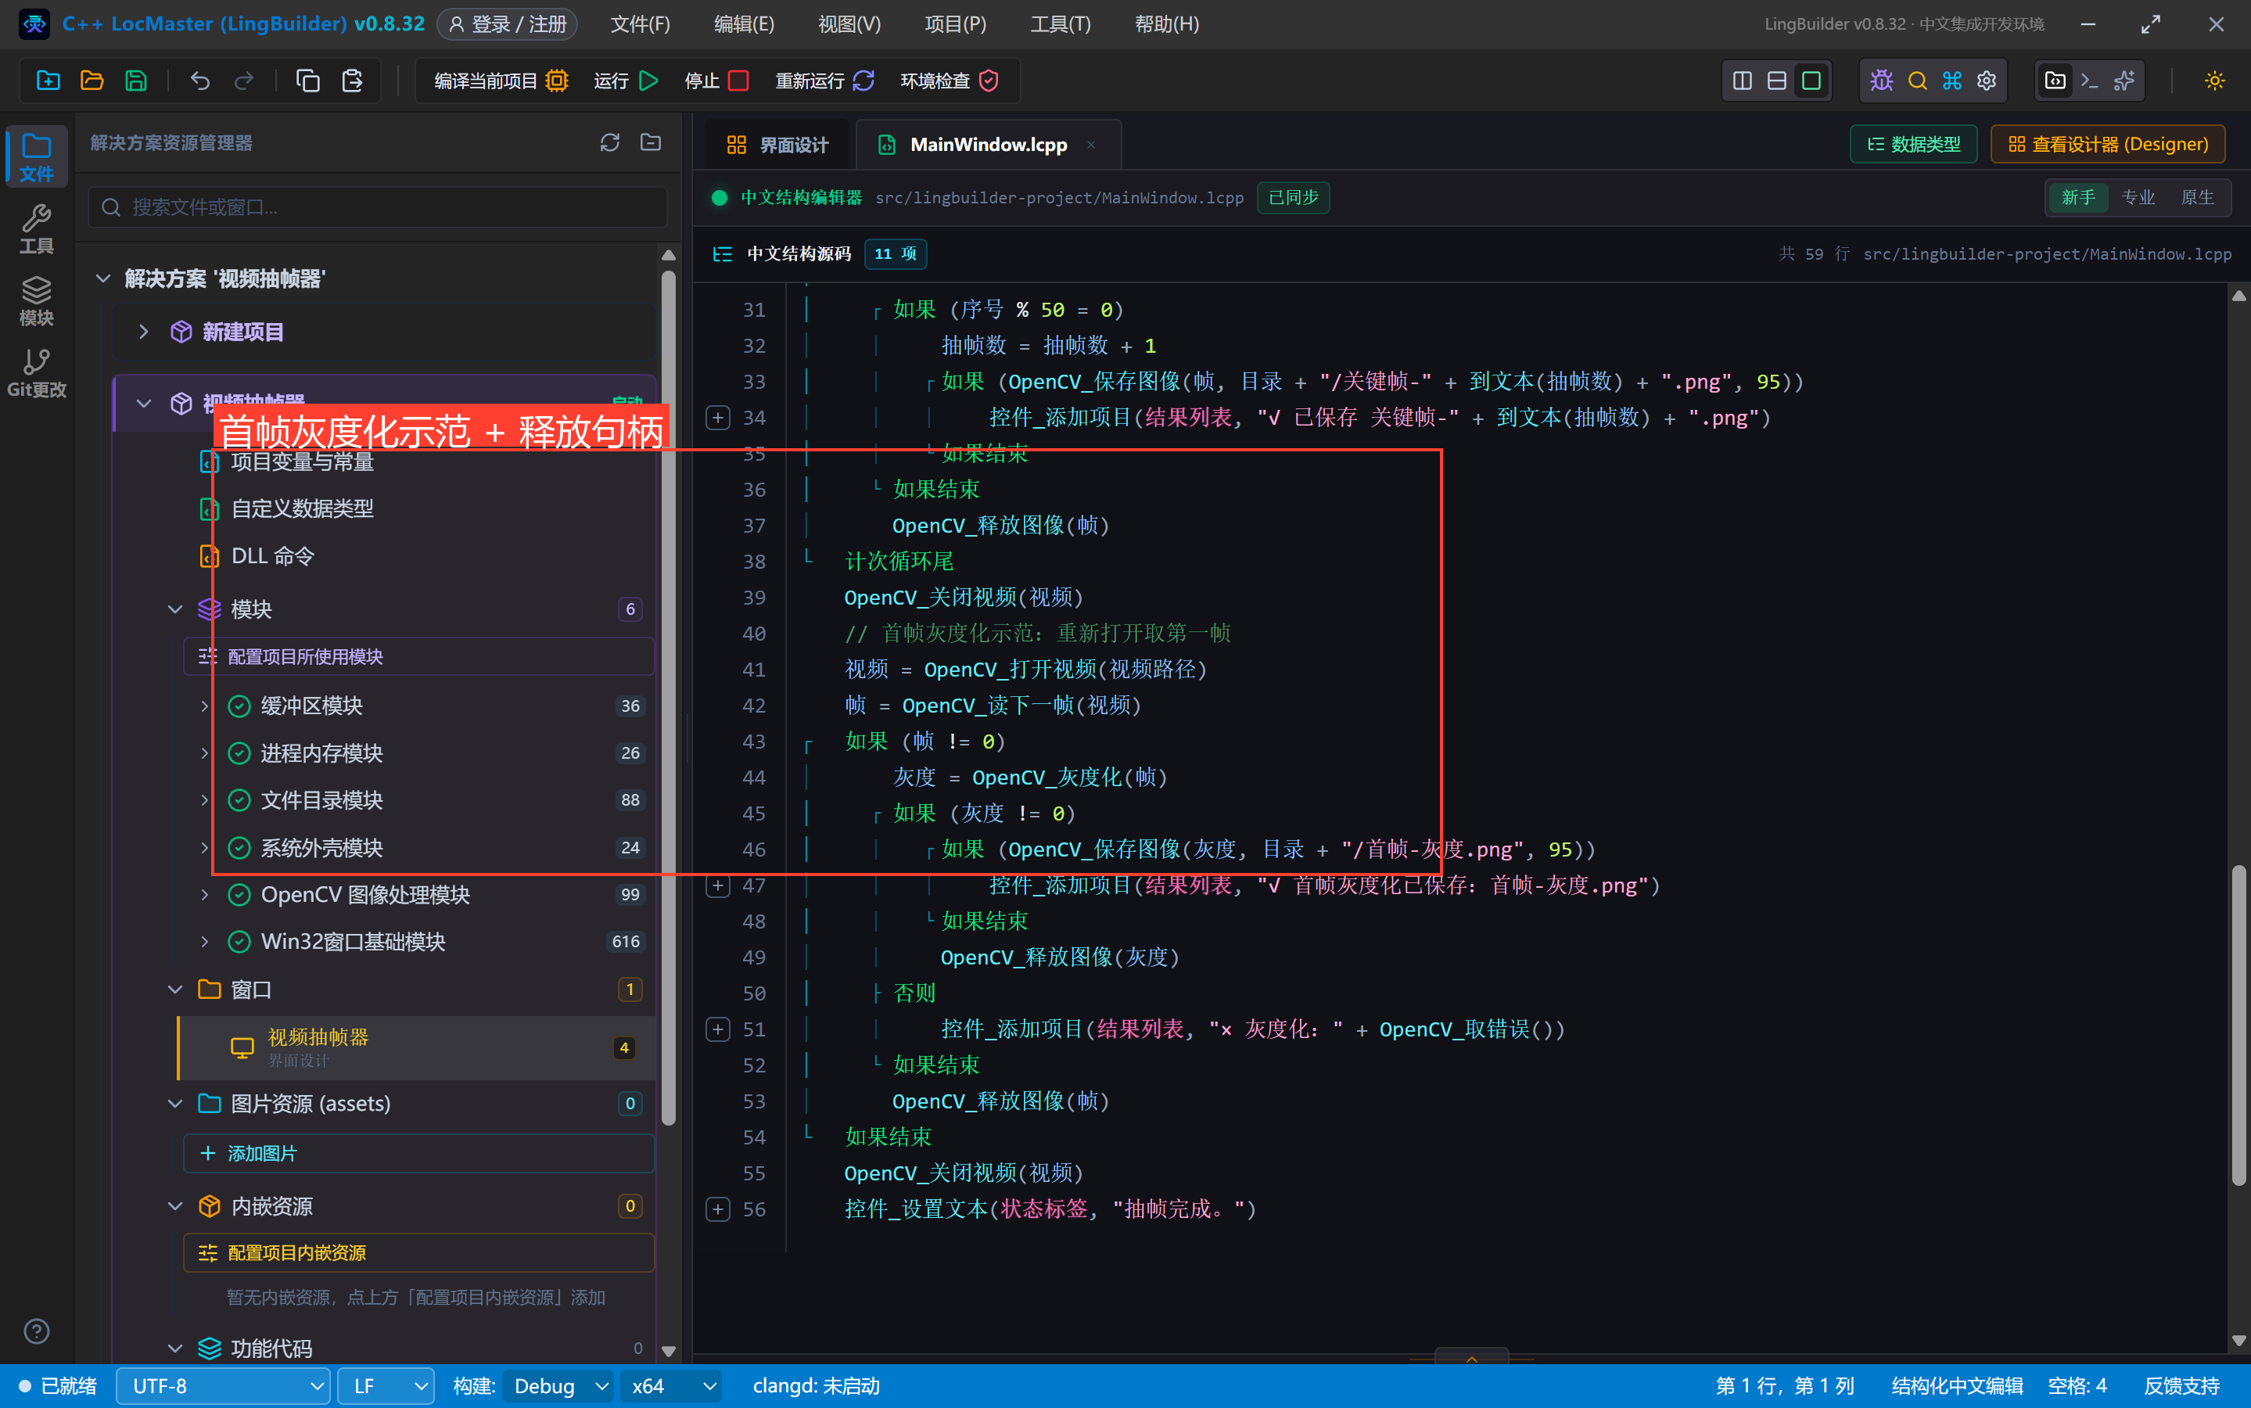The width and height of the screenshot is (2251, 1408).
Task: Click 编译当前项目 button
Action: 501,81
